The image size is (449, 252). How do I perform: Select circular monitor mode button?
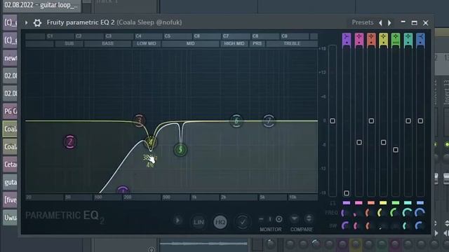pos(279,219)
